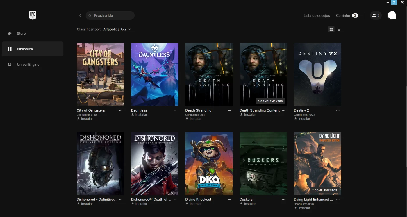407x217 pixels.
Task: Click Conquistas 0/63 under Death Stranding
Action: pyautogui.click(x=195, y=115)
